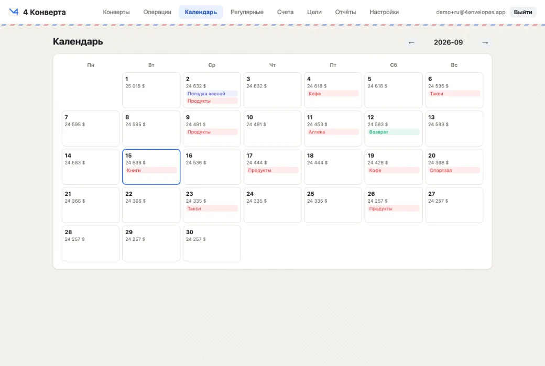Open Продукты entry on day 9
This screenshot has width=545, height=366.
point(212,132)
